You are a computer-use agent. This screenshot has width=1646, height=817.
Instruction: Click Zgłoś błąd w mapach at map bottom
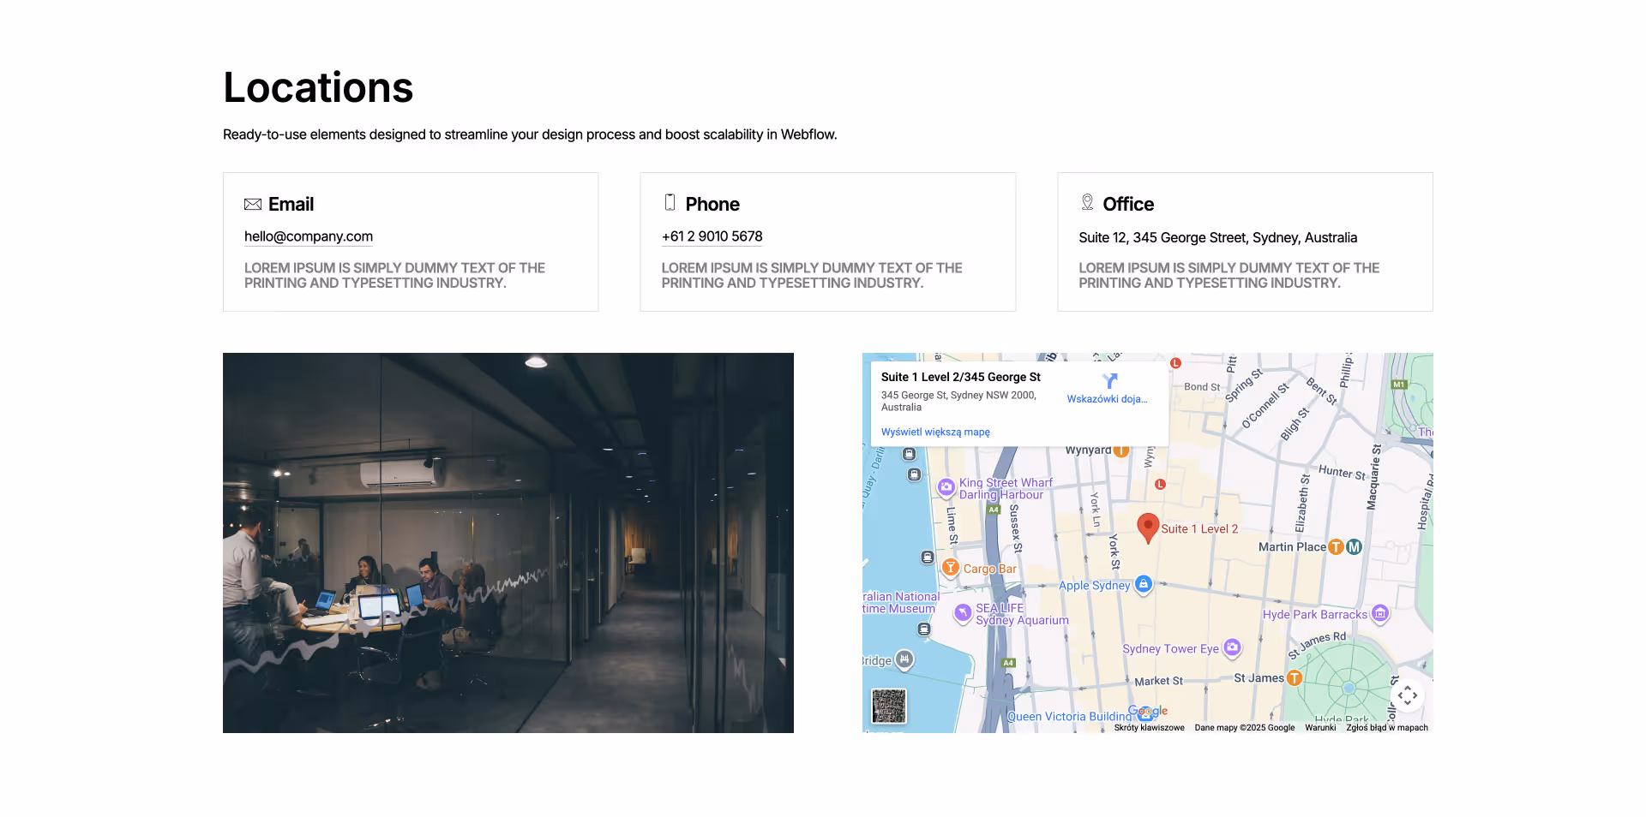point(1387,727)
